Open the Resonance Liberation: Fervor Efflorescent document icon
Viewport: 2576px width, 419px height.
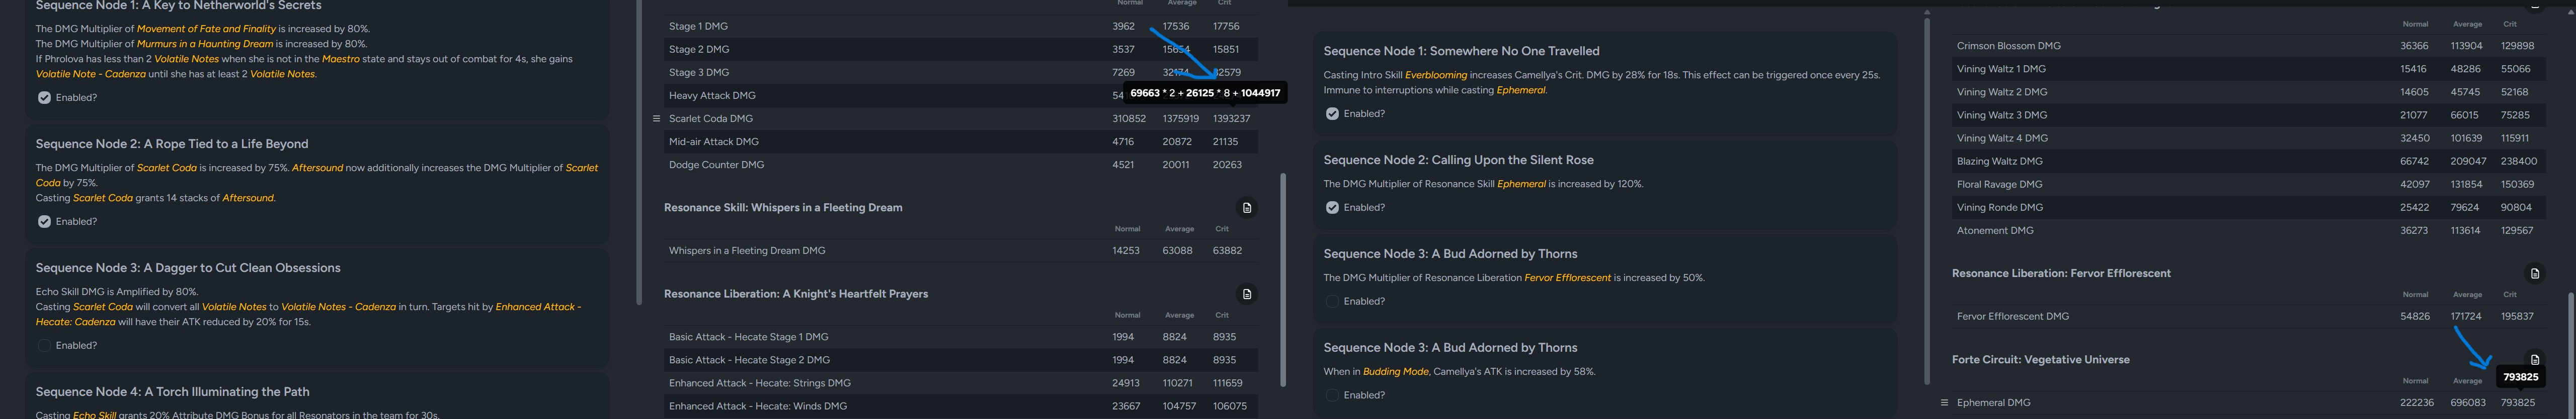point(2535,273)
